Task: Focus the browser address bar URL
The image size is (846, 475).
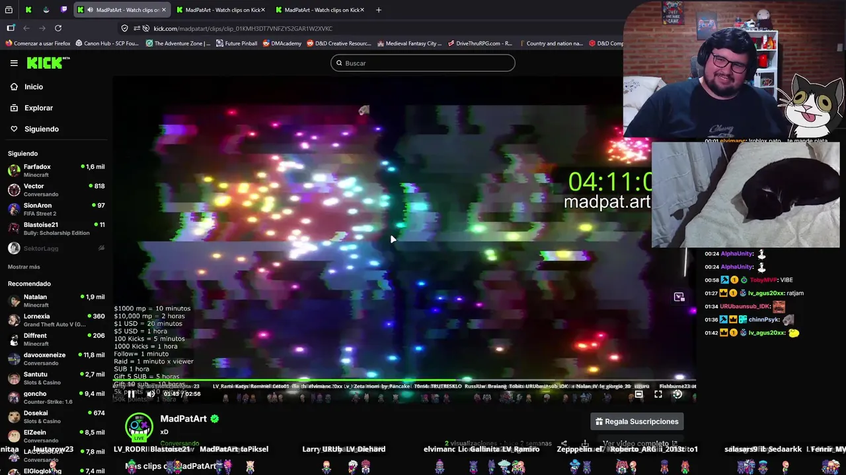Action: [x=243, y=28]
